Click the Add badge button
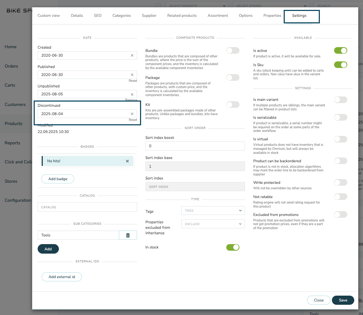 58,179
